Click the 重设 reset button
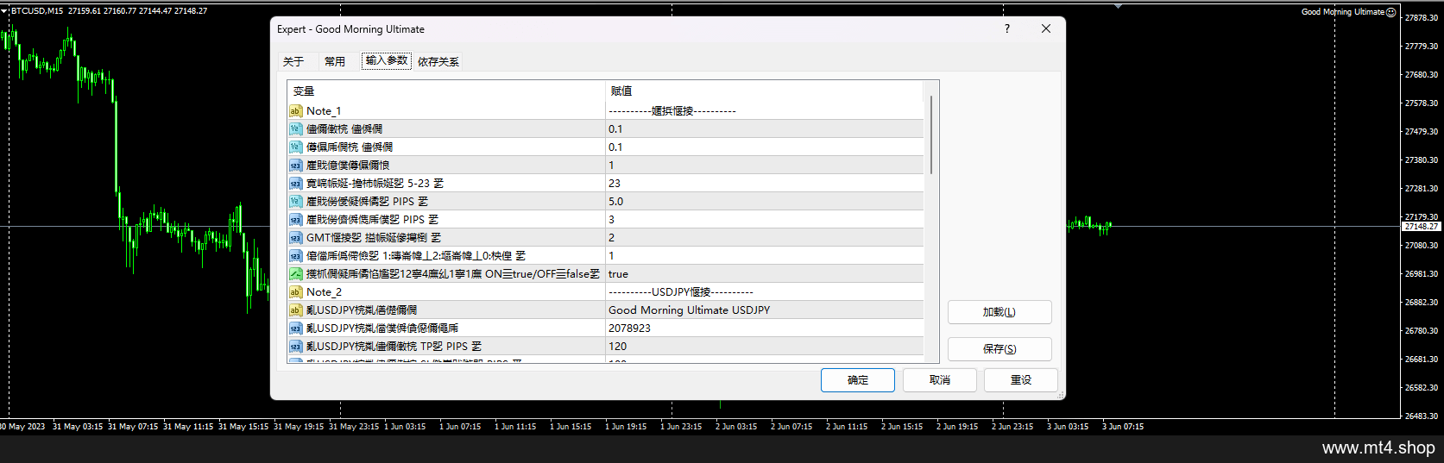The height and width of the screenshot is (463, 1444). [1021, 380]
